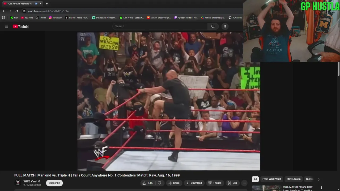Open Kick News - Latest bookmark
The width and height of the screenshot is (340, 191).
(132, 18)
